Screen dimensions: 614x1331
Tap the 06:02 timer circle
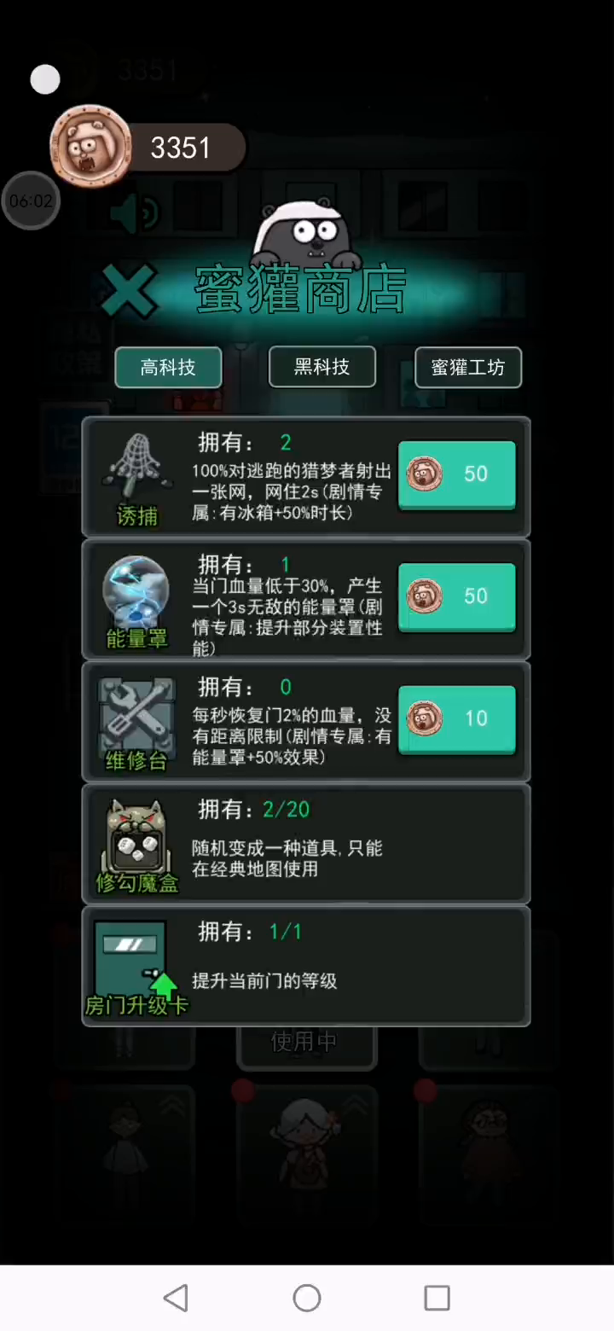(31, 201)
